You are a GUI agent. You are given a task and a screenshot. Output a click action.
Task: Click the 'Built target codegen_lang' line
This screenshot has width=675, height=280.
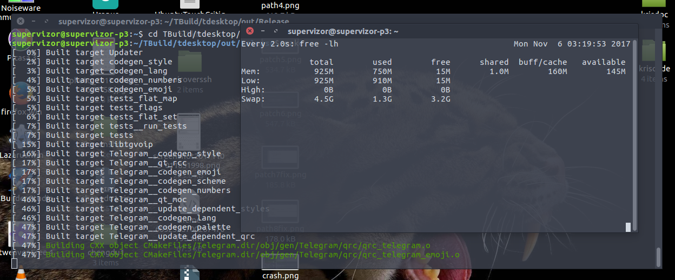(90, 71)
